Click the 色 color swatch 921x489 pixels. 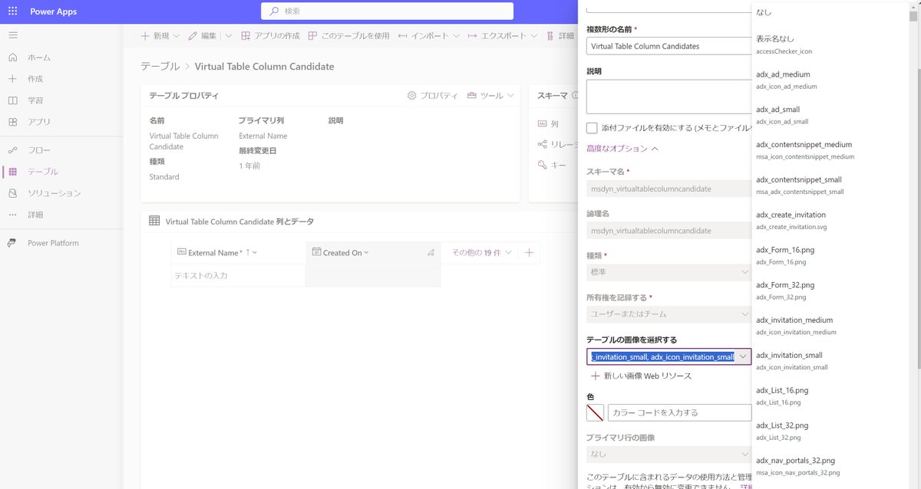pyautogui.click(x=595, y=412)
